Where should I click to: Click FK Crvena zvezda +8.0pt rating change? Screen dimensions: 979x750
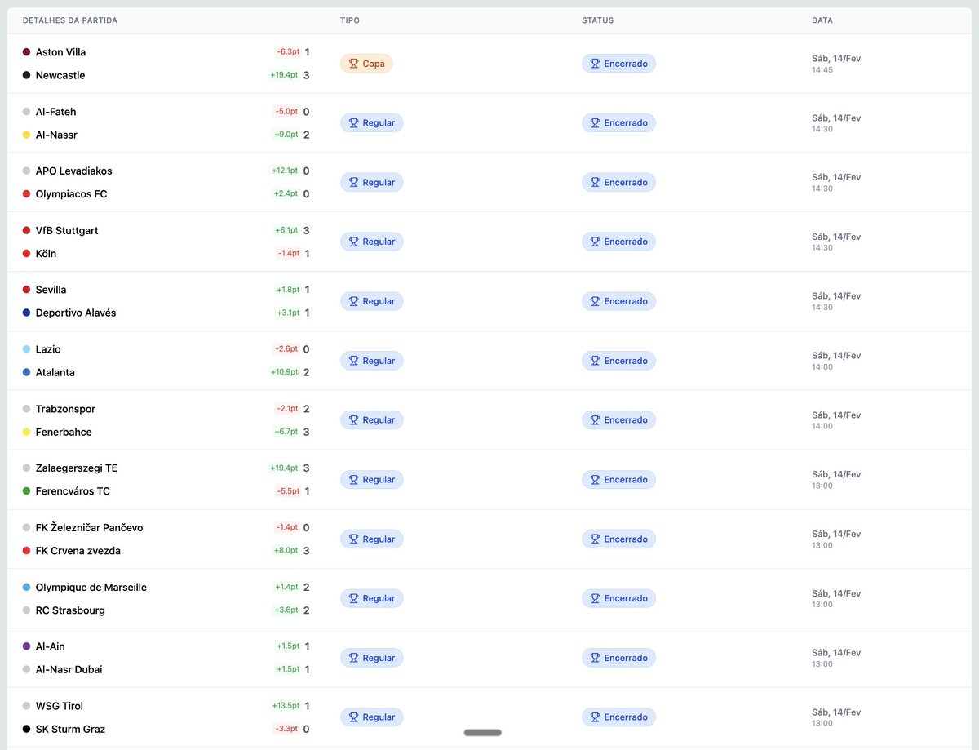286,551
